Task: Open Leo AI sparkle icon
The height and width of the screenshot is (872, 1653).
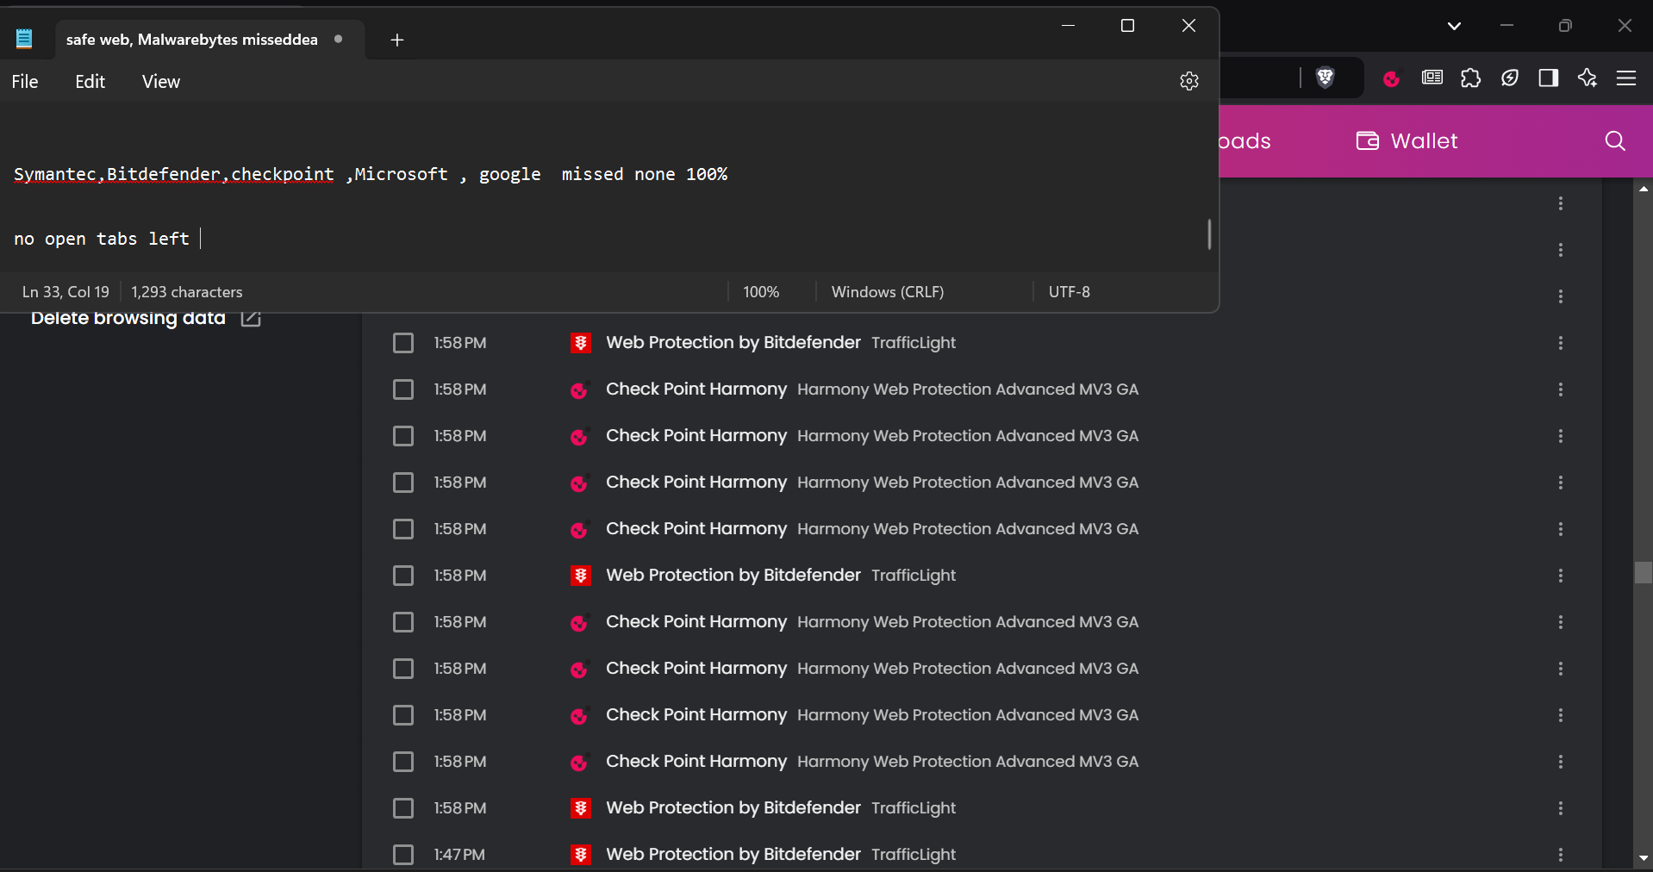Action: pos(1588,78)
